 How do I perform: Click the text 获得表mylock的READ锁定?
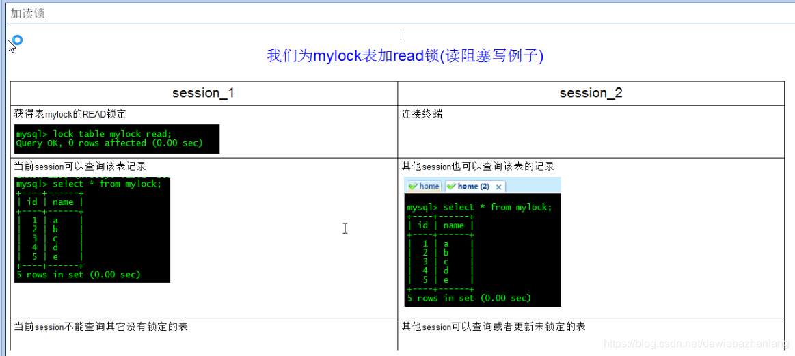(x=70, y=115)
